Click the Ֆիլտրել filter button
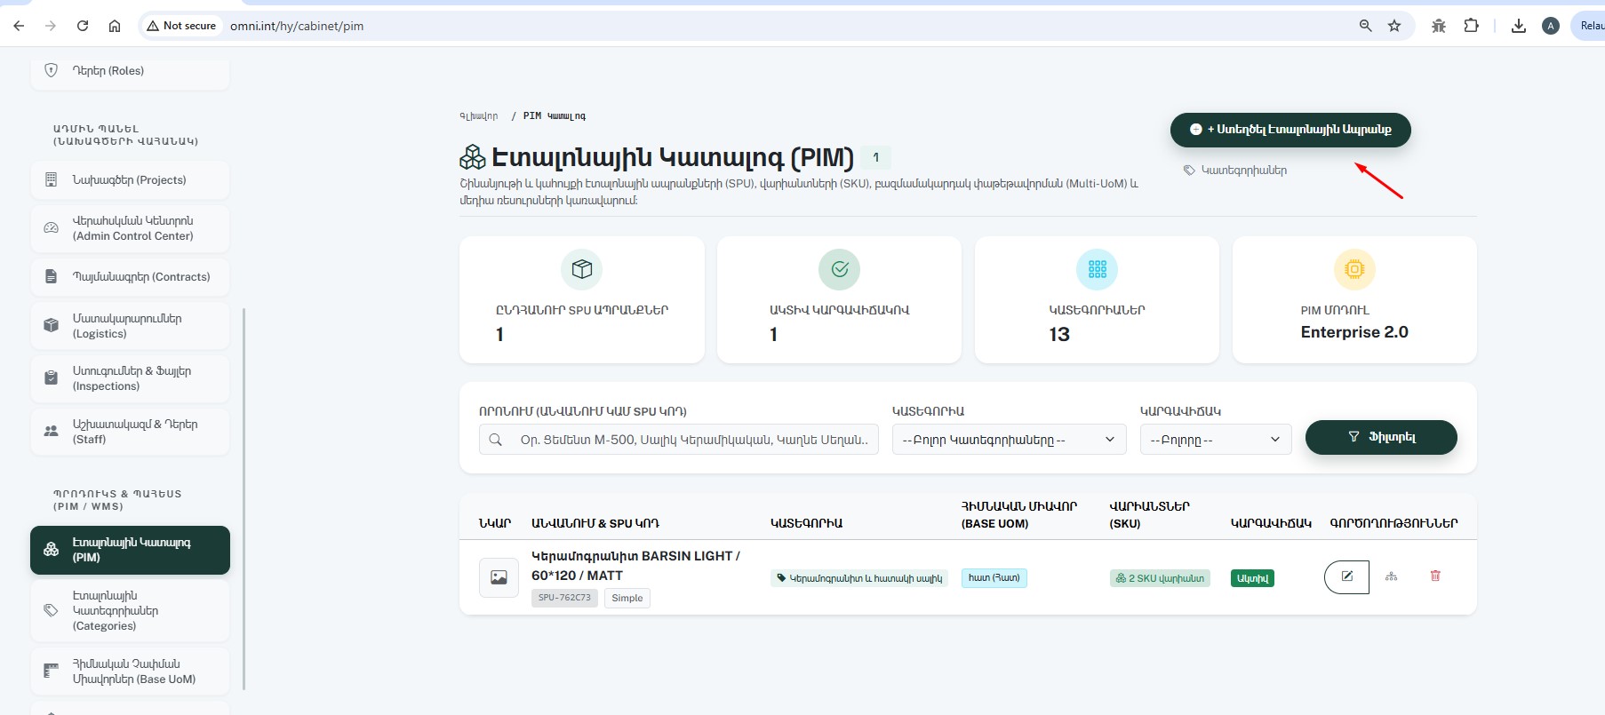1605x715 pixels. pos(1381,437)
